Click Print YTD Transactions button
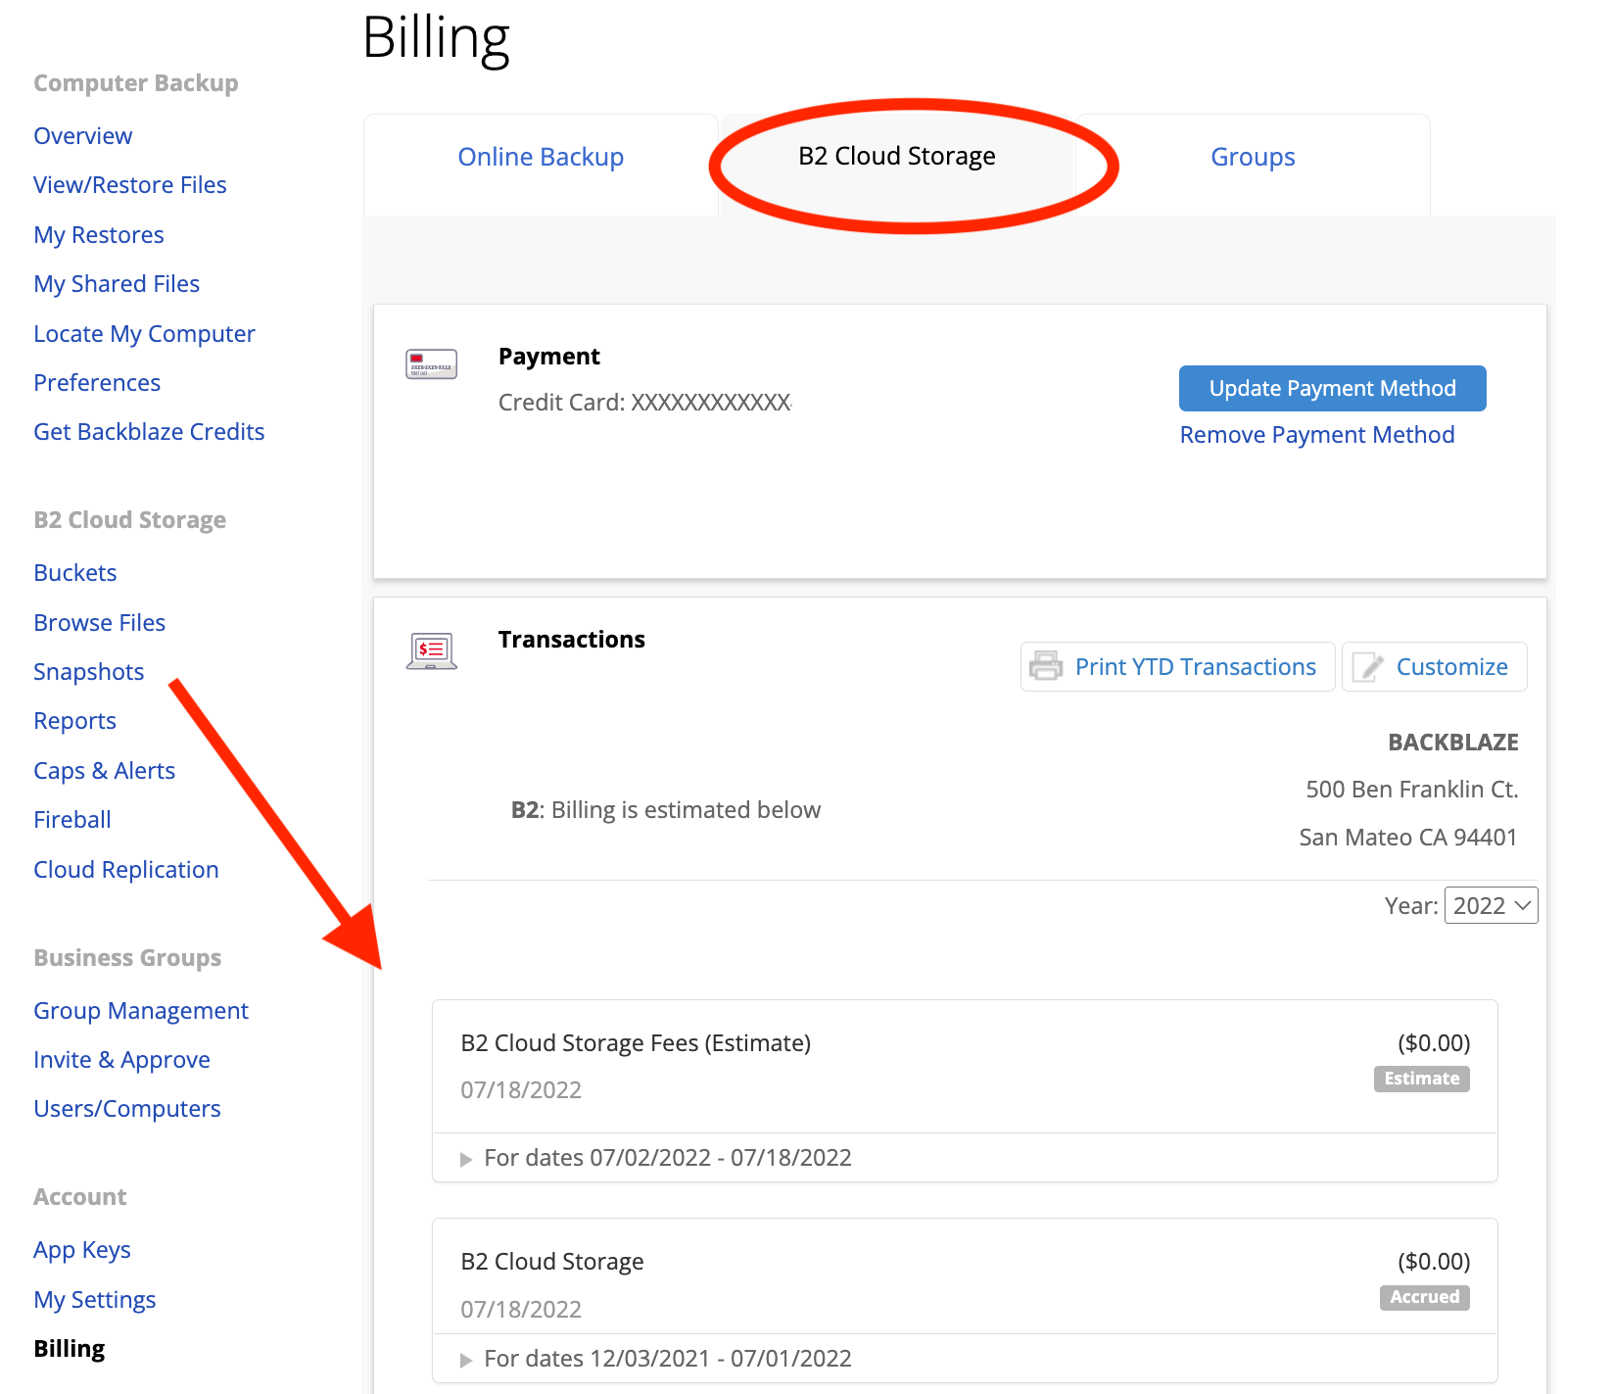 (x=1177, y=666)
